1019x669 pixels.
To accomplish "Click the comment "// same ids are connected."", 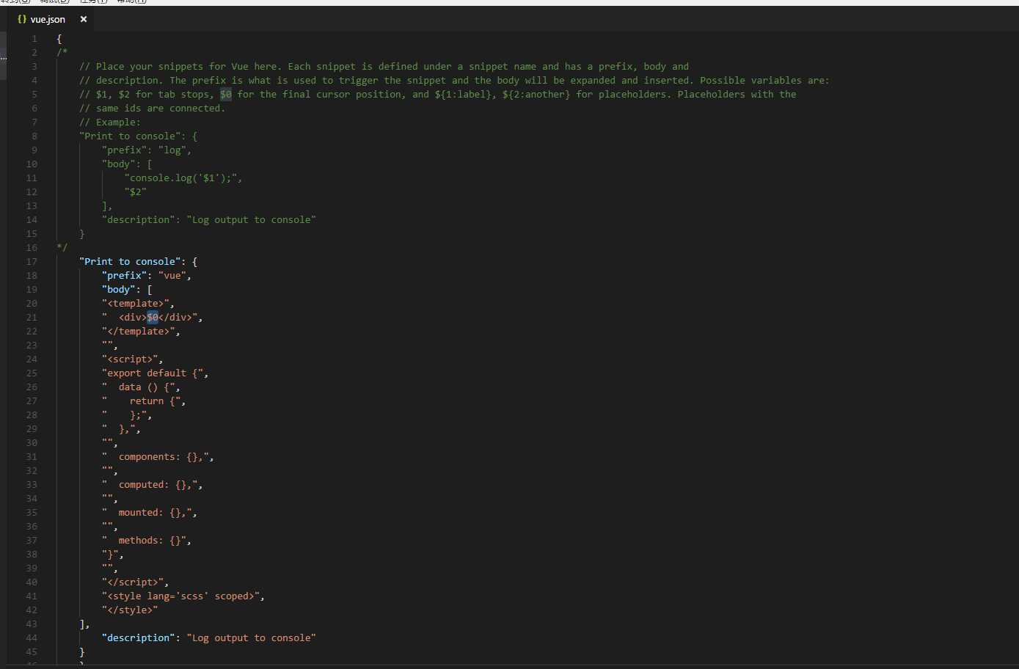I will pyautogui.click(x=153, y=109).
